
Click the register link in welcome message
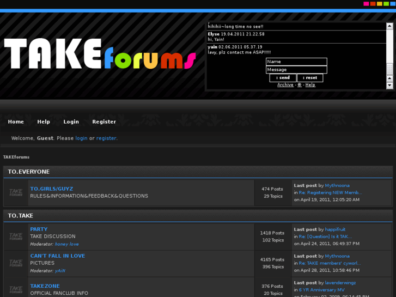[106, 138]
